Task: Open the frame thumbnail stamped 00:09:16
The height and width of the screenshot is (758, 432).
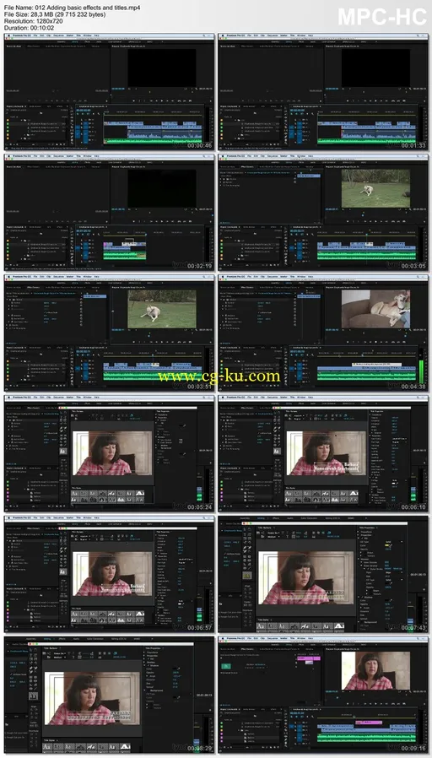Action: coord(323,696)
